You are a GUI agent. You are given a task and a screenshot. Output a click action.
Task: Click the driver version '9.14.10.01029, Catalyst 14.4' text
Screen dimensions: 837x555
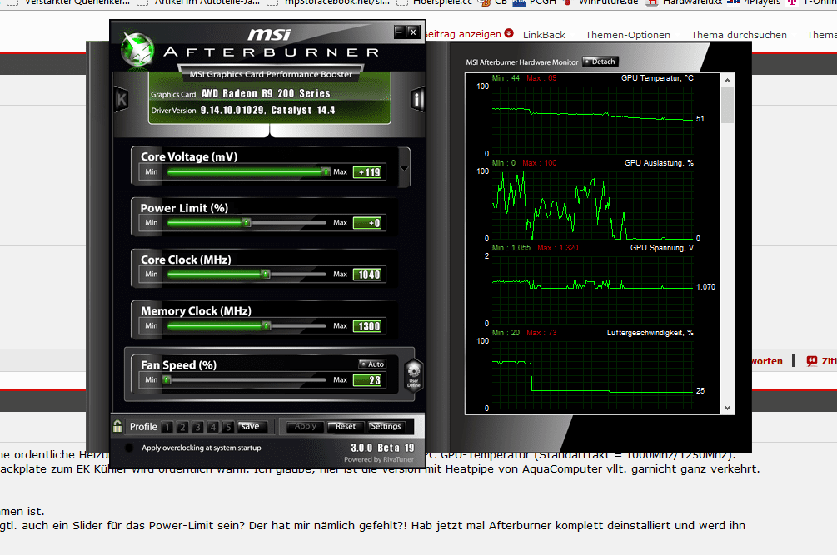267,110
